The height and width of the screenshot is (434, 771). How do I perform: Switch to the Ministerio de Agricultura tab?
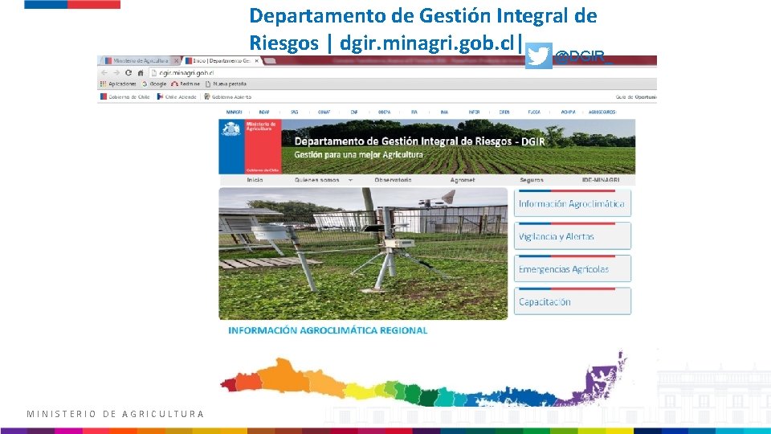(x=140, y=61)
